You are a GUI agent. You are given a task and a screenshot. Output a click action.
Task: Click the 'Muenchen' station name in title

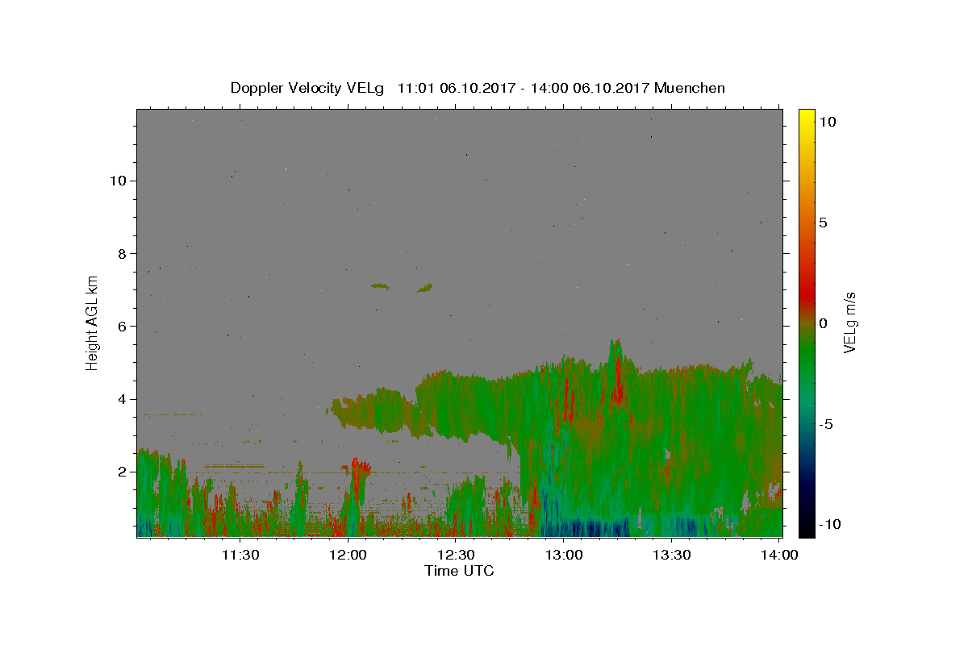[x=690, y=88]
